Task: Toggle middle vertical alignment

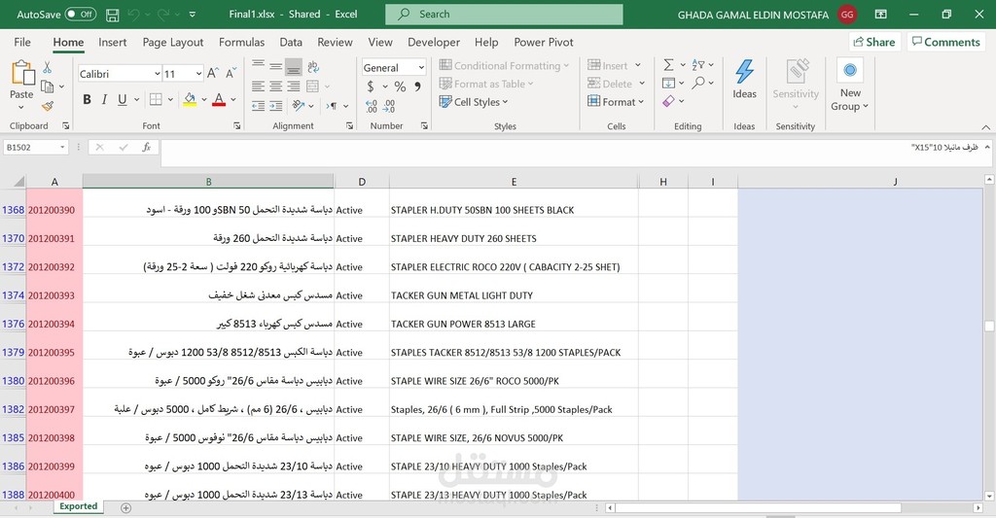Action: (275, 66)
